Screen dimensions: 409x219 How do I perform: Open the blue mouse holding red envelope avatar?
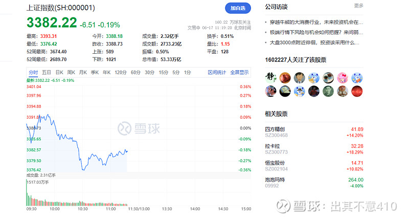357,78
